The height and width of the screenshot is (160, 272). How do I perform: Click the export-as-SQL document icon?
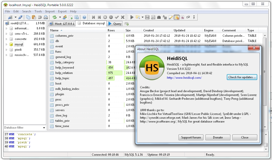(71, 17)
